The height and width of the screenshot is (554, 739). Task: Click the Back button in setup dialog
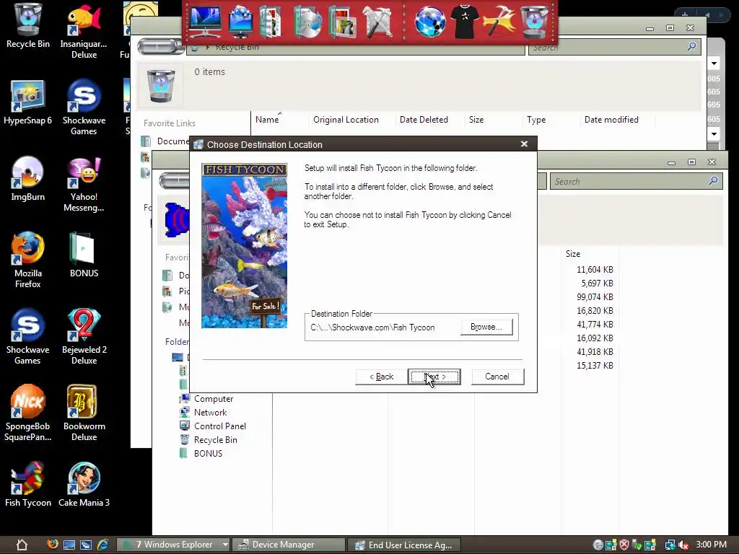coord(381,377)
